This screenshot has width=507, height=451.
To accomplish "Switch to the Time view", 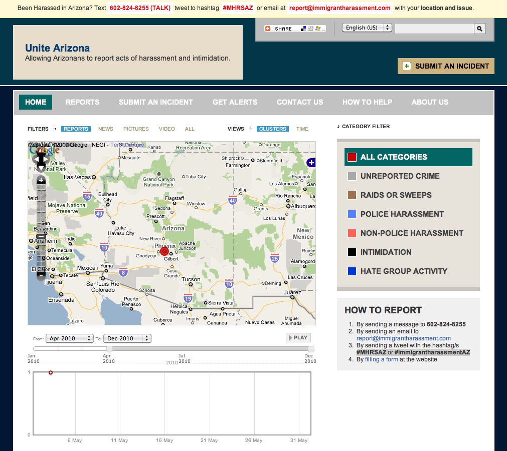I will pyautogui.click(x=302, y=129).
